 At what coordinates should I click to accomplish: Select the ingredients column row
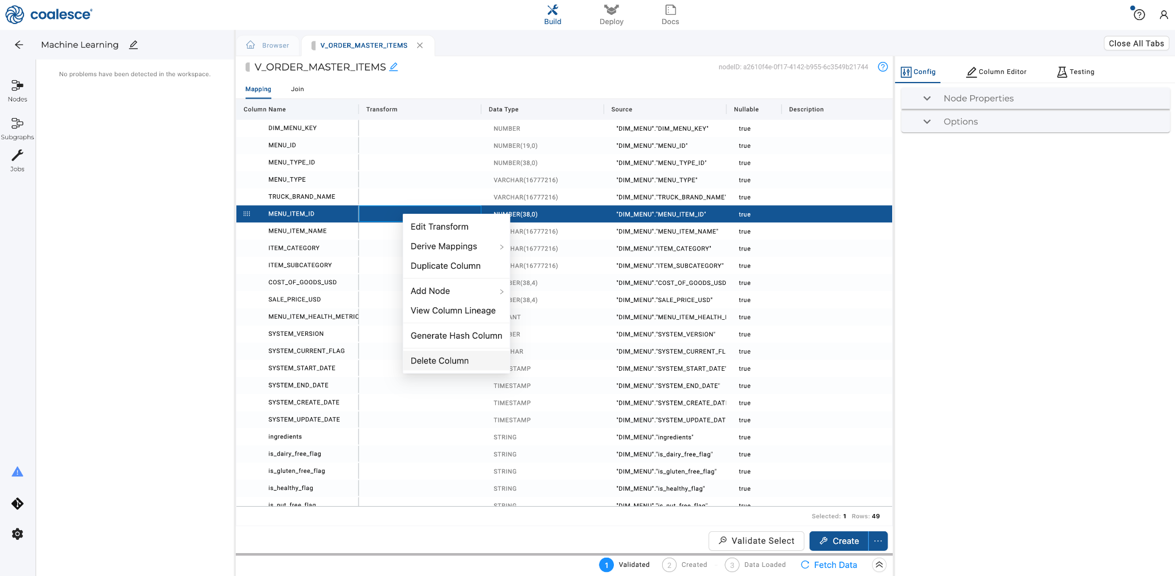pyautogui.click(x=564, y=437)
